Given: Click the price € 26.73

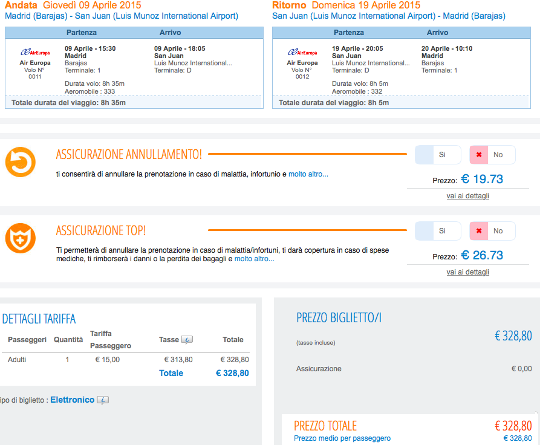Looking at the screenshot, I should [482, 255].
